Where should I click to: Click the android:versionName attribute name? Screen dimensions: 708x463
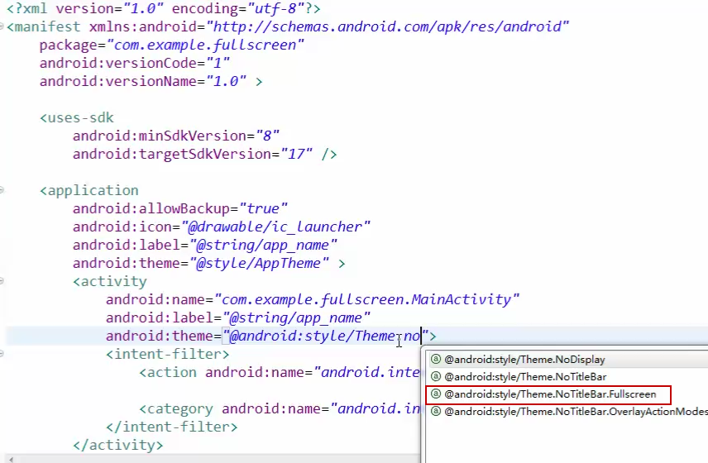(x=118, y=82)
